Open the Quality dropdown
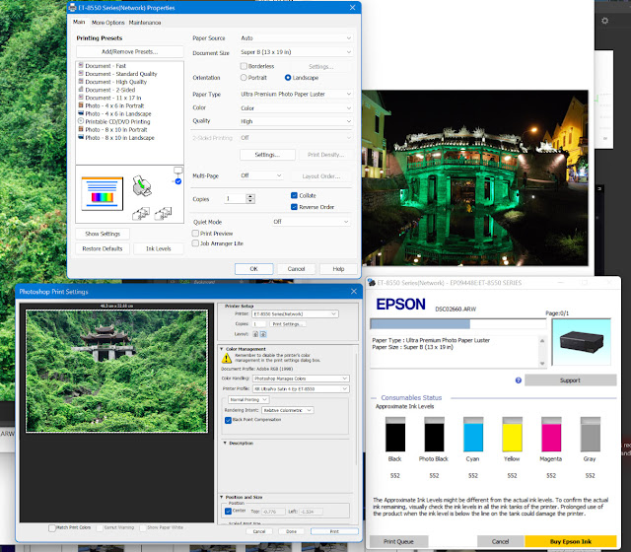631x552 pixels. pyautogui.click(x=296, y=121)
